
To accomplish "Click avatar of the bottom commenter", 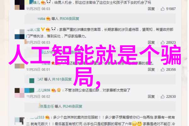I will point(20,121).
